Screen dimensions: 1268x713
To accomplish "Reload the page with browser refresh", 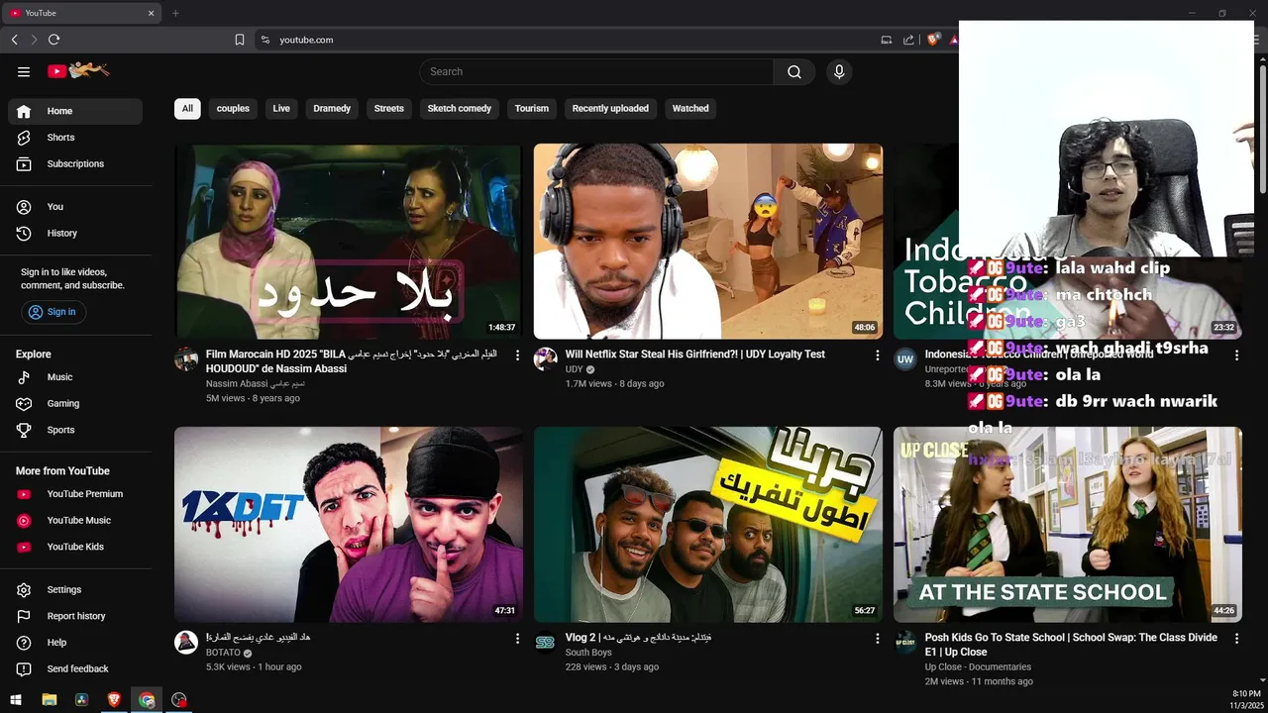I will click(53, 40).
